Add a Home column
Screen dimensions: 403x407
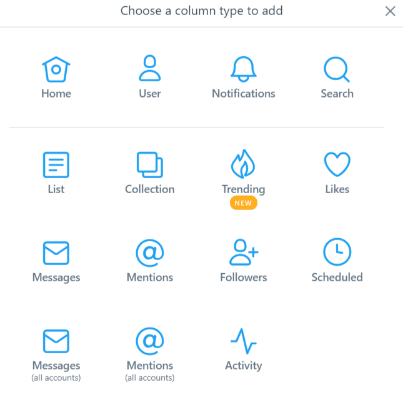click(x=56, y=69)
